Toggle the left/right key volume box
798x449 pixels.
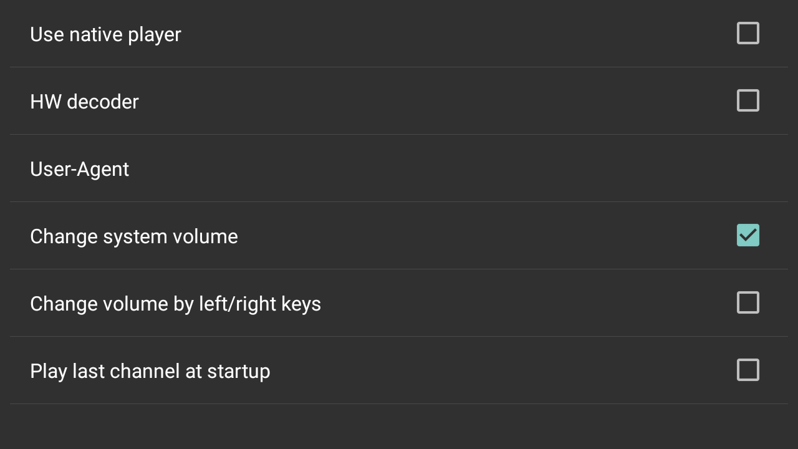(x=748, y=302)
